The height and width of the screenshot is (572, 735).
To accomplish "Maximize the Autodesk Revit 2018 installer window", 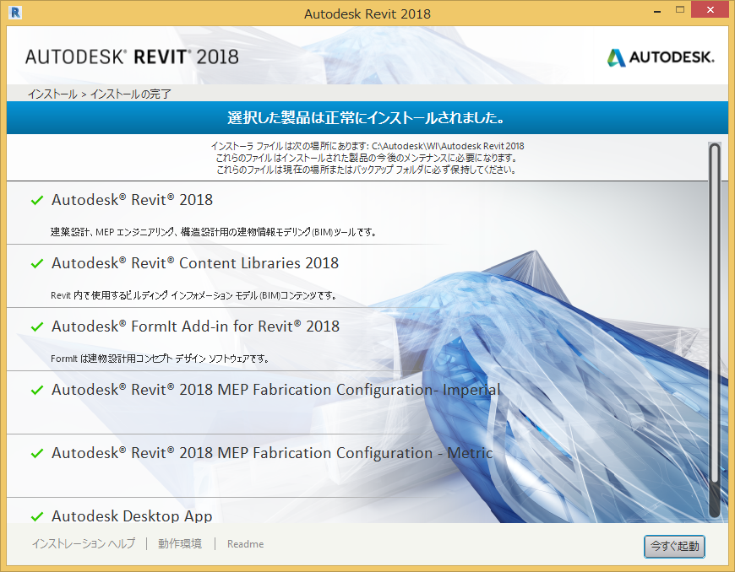I will [x=680, y=10].
